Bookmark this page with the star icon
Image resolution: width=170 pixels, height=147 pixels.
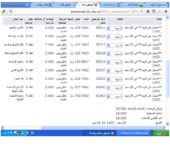pyautogui.click(x=11, y=12)
